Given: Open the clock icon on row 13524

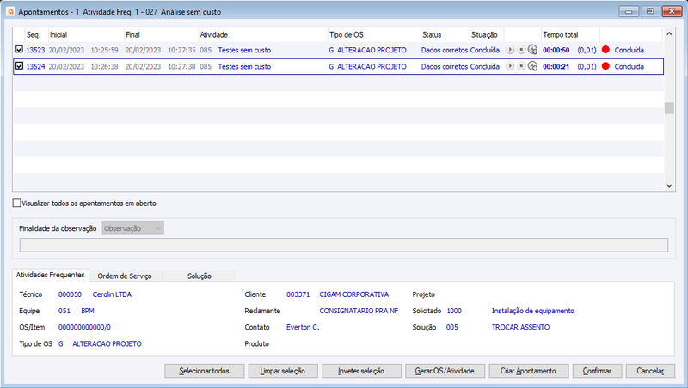Looking at the screenshot, I should 532,66.
